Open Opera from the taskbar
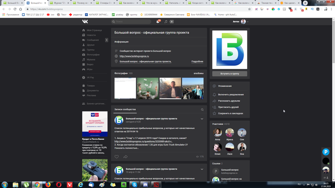The image size is (335, 188). [59, 184]
